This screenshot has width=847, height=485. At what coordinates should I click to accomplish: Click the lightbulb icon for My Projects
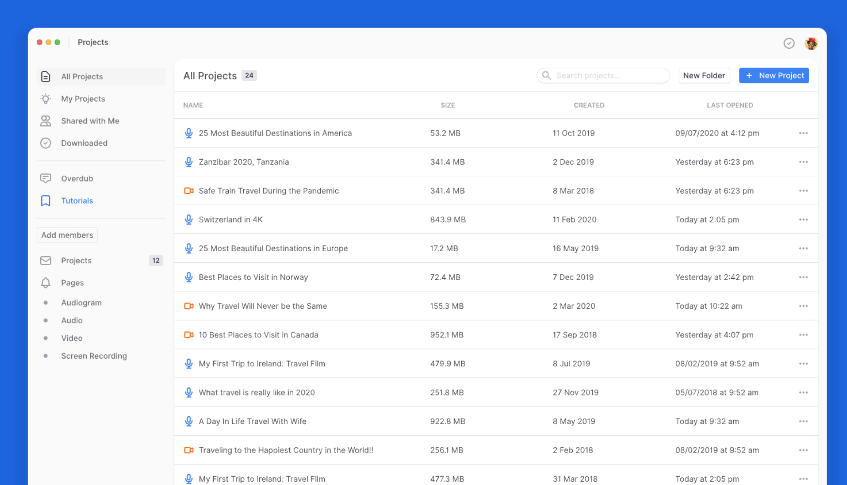point(46,99)
